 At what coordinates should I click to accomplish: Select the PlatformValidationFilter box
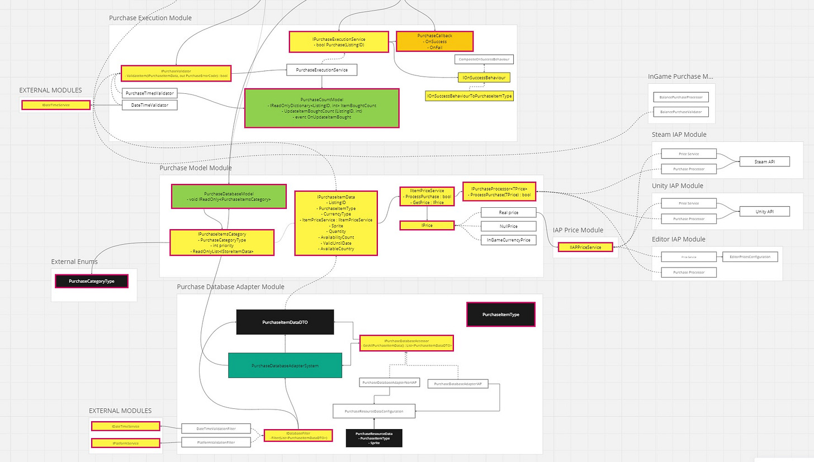216,442
